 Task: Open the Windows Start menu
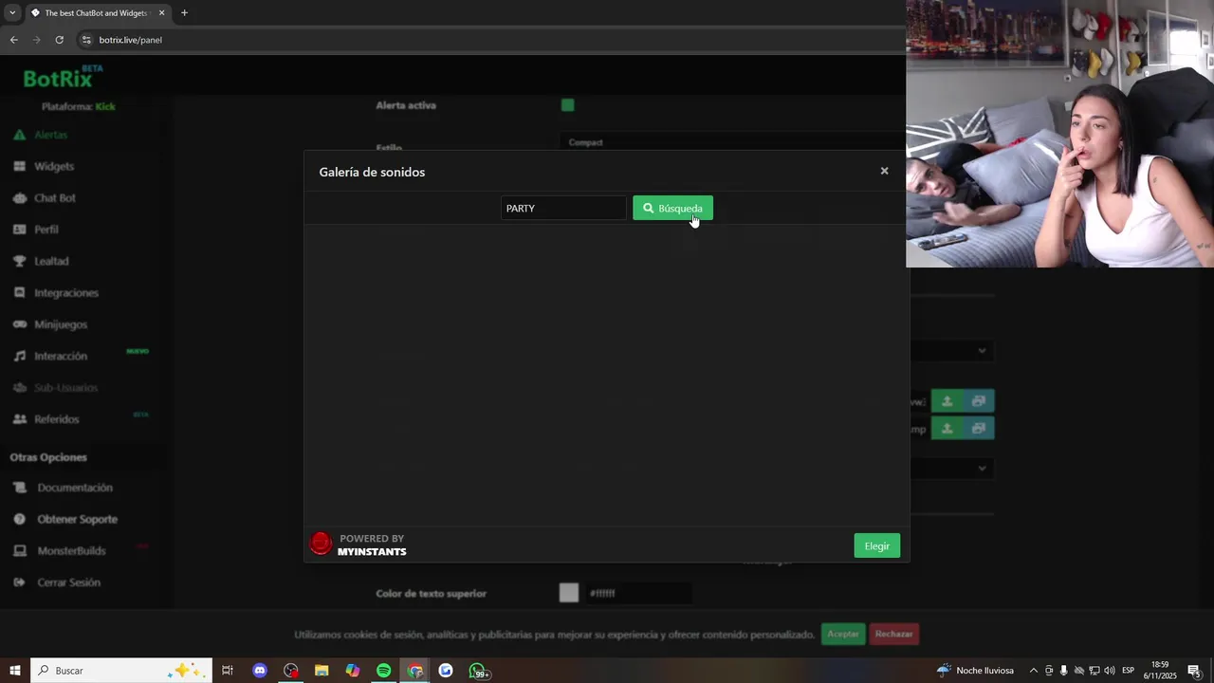[x=15, y=671]
